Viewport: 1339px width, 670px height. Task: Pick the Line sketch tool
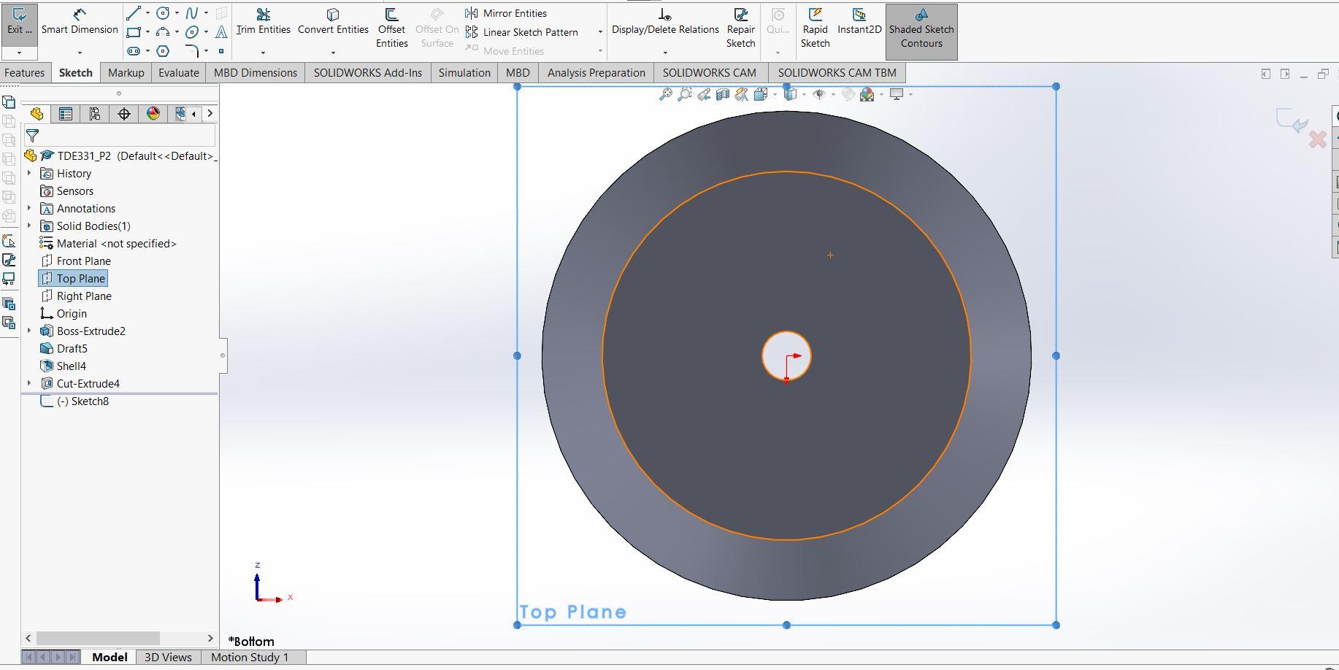point(133,13)
